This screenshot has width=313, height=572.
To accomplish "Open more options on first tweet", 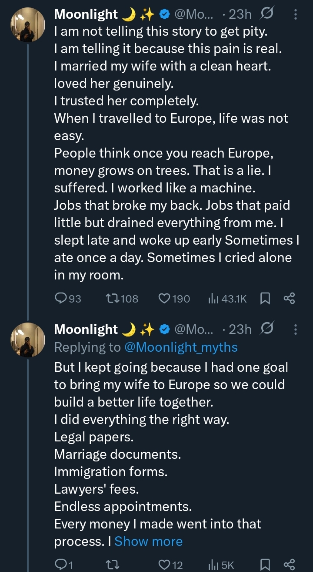I will click(x=296, y=14).
